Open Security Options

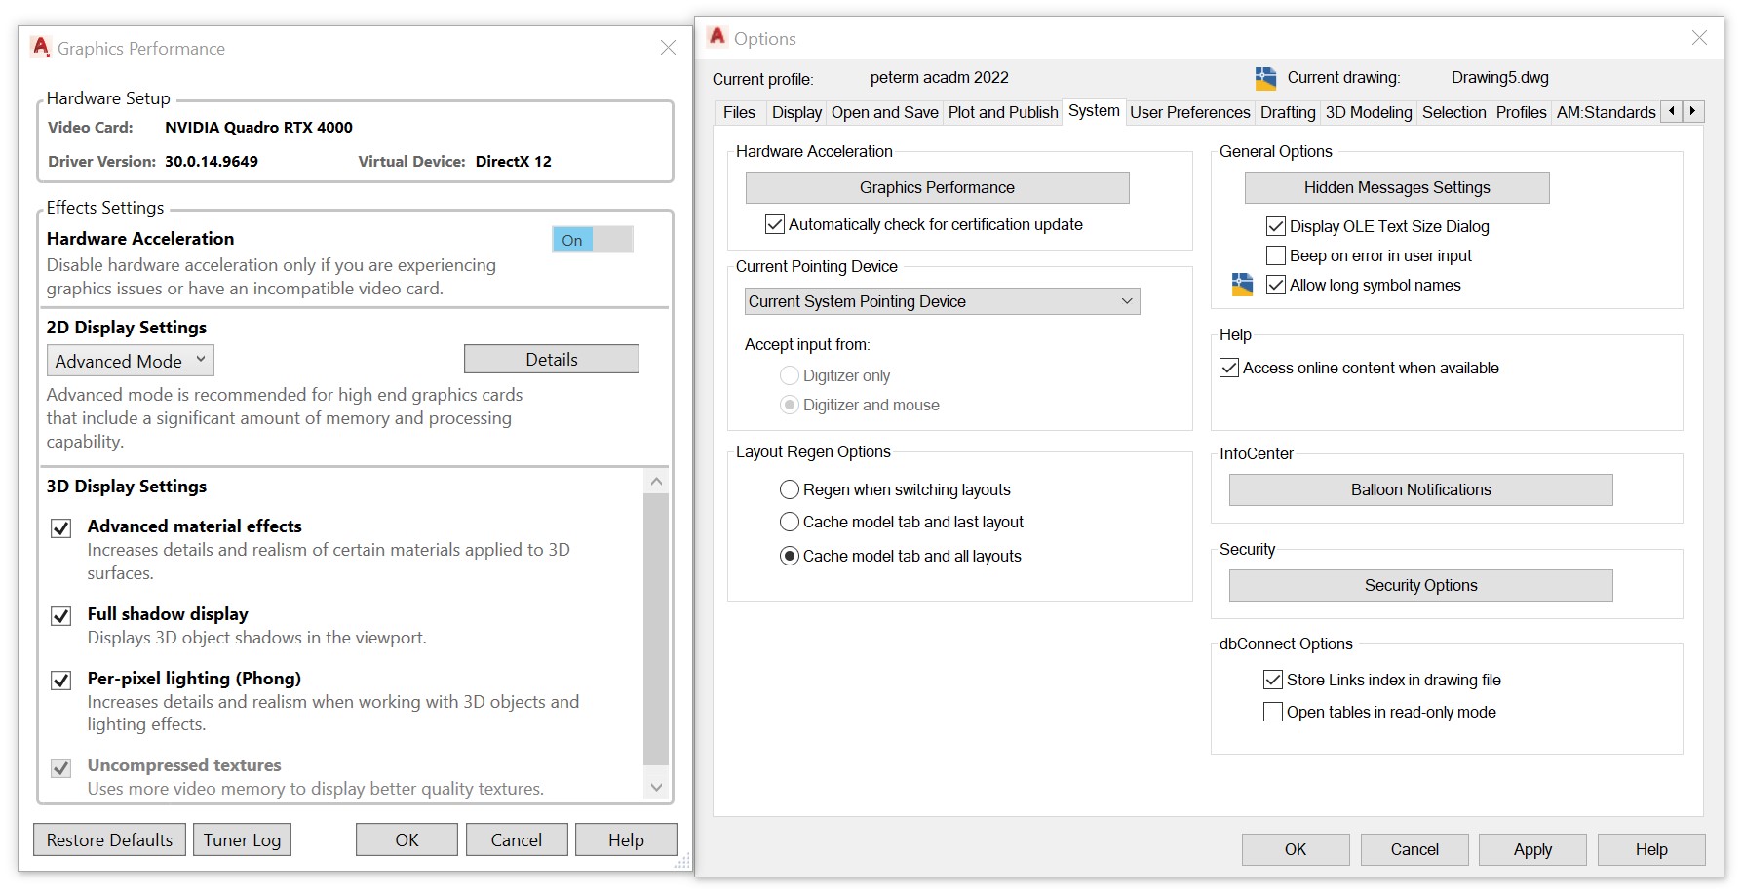[1419, 585]
